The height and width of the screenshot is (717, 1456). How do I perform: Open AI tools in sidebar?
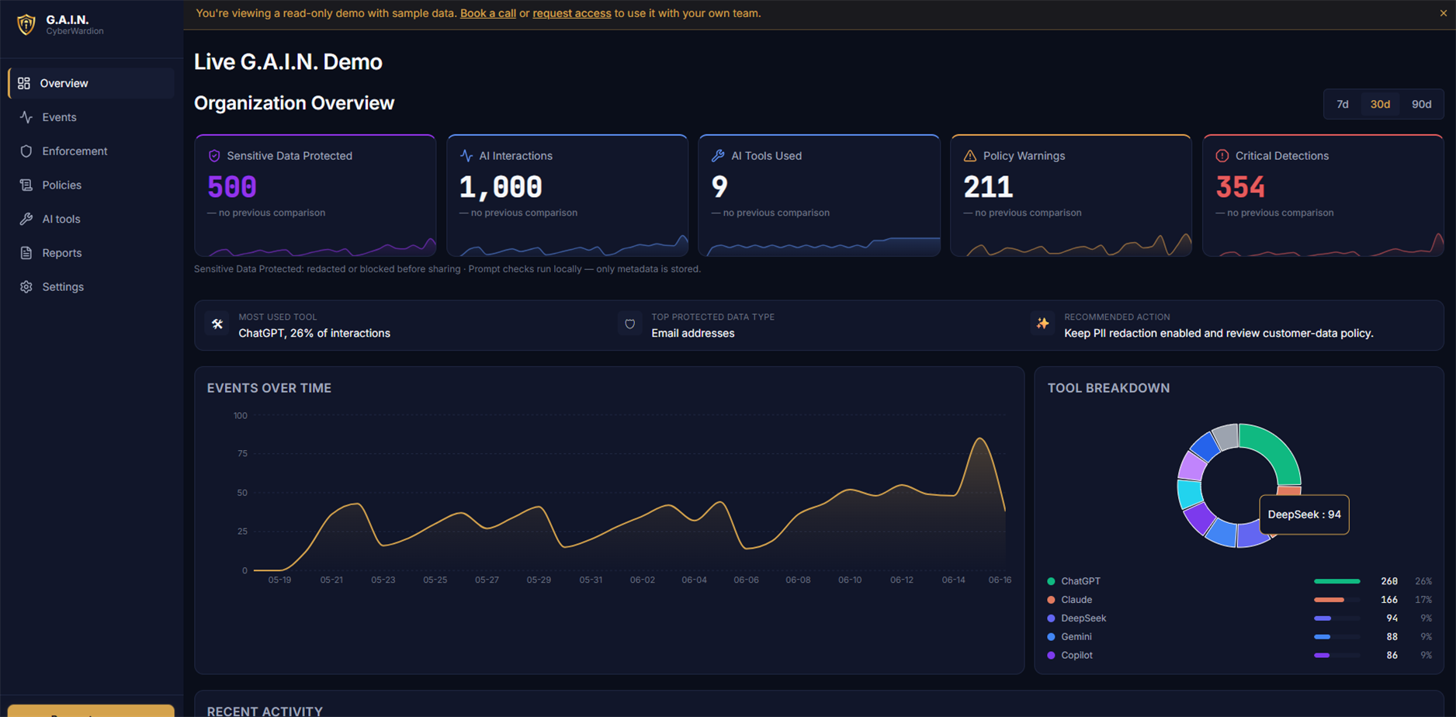click(x=92, y=219)
